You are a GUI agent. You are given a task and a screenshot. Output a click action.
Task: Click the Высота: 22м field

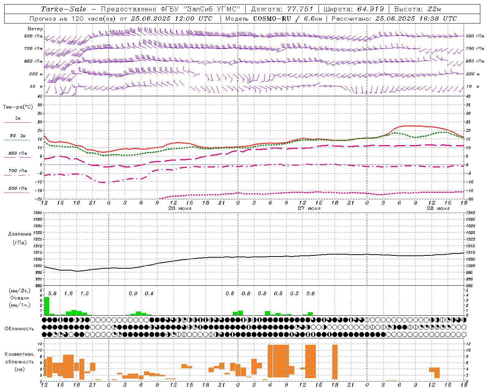418,9
